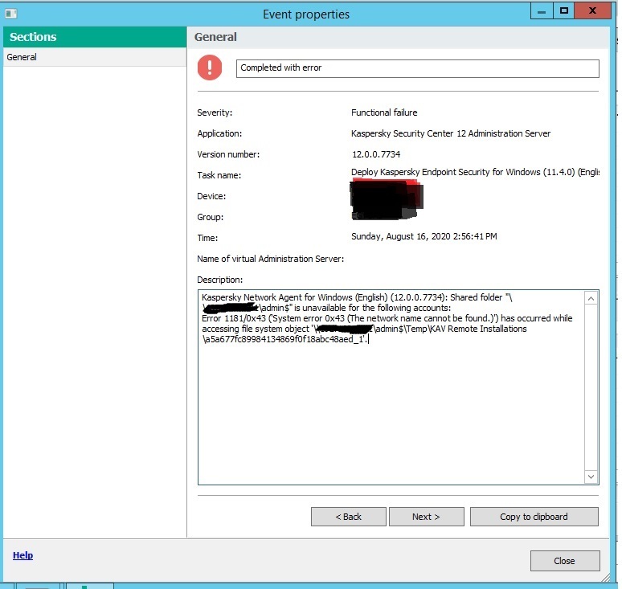Click the 'Event properties' title text

[x=306, y=14]
